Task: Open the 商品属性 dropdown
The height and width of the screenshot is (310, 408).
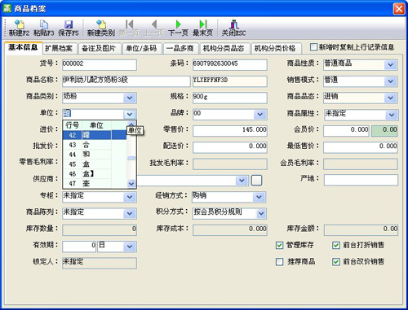Action: (x=392, y=115)
